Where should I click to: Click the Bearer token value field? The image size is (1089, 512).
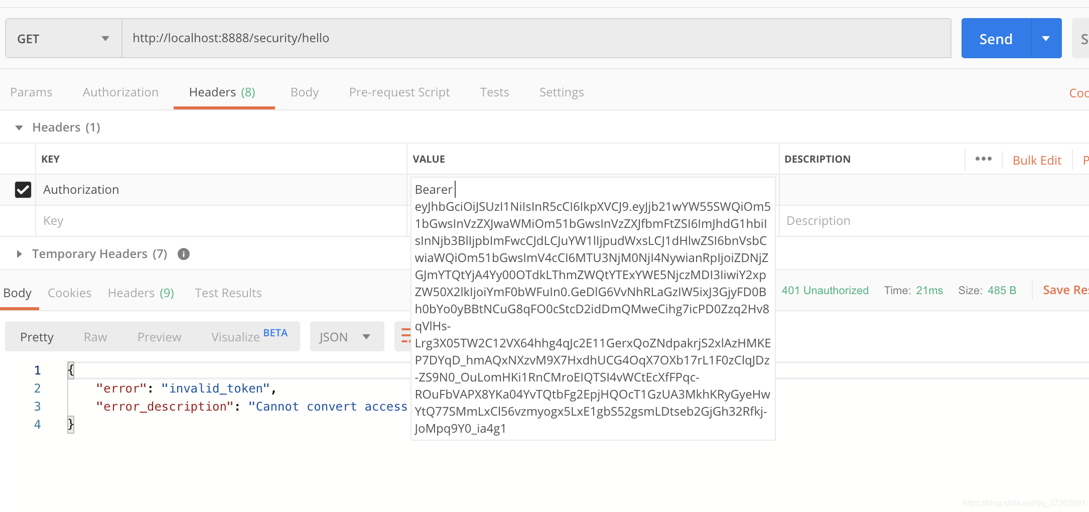(x=593, y=309)
